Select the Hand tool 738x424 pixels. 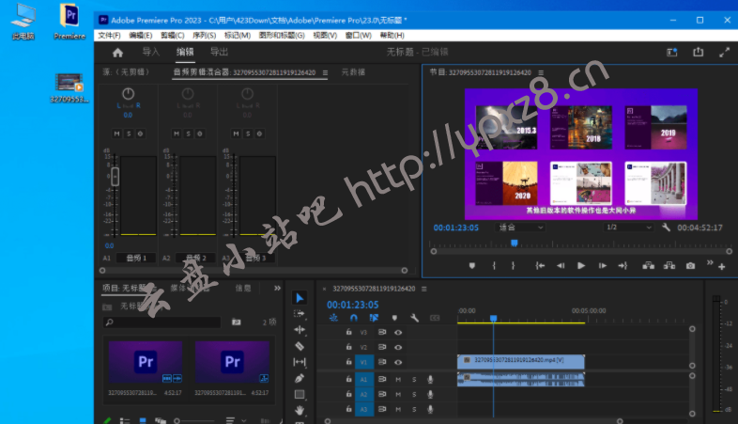tap(300, 410)
